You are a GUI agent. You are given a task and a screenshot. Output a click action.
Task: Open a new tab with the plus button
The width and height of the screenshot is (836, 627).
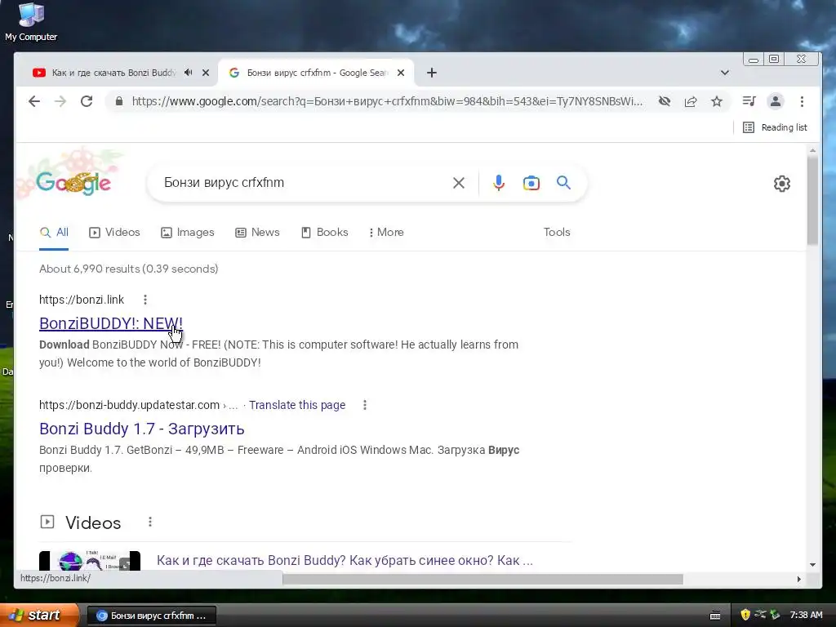(432, 73)
